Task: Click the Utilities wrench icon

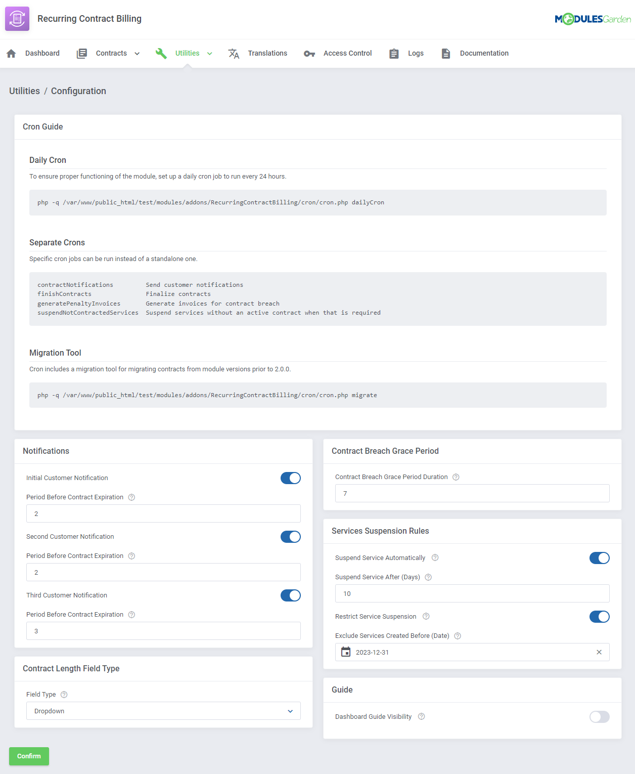Action: pyautogui.click(x=161, y=53)
